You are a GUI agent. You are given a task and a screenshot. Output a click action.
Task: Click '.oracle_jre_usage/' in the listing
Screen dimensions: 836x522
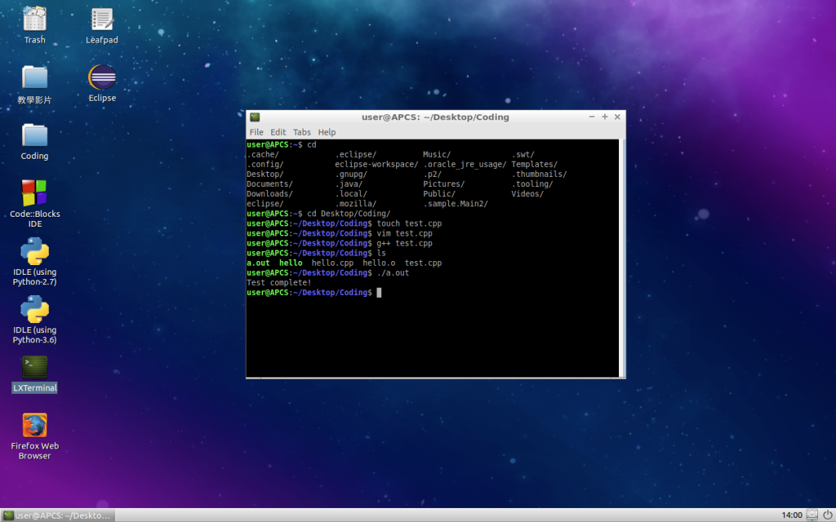[x=465, y=165]
